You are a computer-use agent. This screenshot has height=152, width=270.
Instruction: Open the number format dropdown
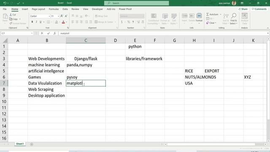click(x=143, y=16)
